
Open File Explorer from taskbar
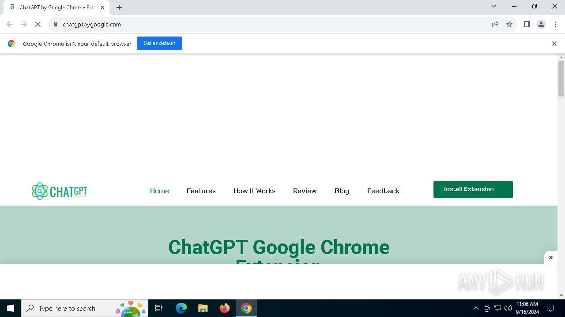click(x=203, y=308)
